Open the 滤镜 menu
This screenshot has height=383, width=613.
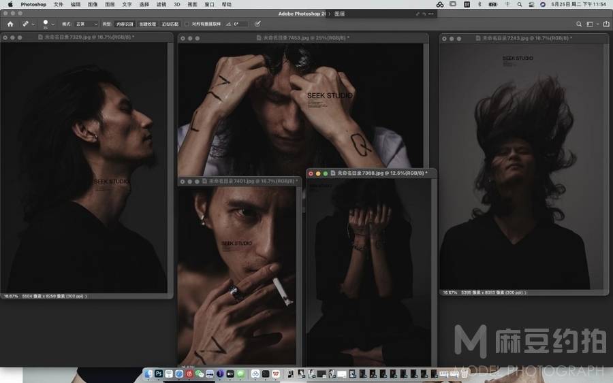(x=161, y=4)
